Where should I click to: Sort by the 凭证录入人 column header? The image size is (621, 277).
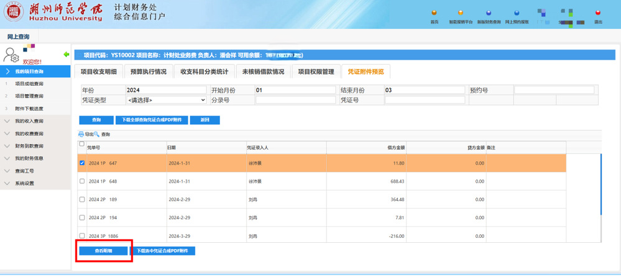point(286,147)
